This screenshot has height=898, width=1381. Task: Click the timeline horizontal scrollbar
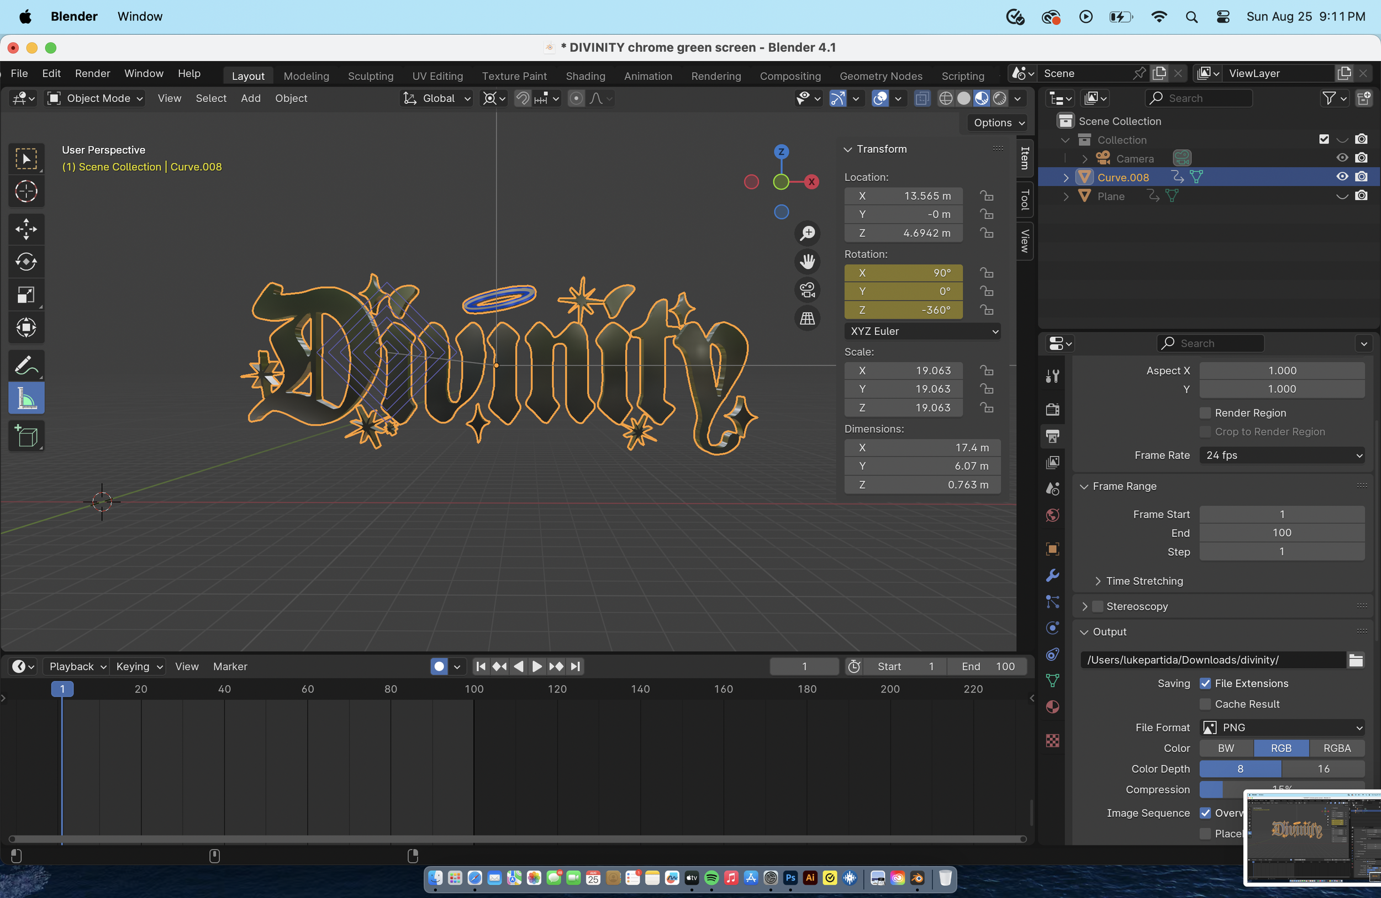click(x=518, y=839)
